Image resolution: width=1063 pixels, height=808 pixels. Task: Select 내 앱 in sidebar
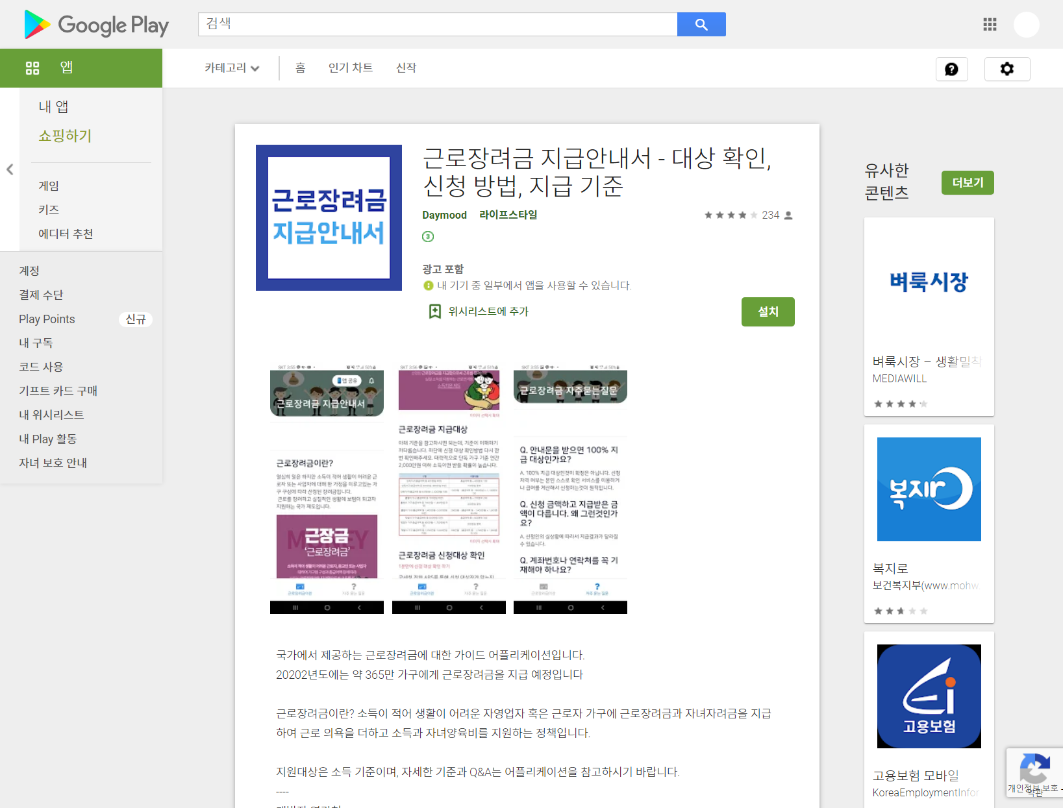click(x=53, y=107)
